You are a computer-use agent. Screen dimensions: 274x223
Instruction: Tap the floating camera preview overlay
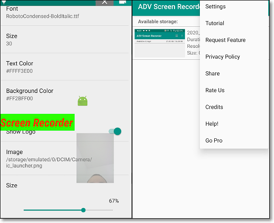click(x=95, y=158)
